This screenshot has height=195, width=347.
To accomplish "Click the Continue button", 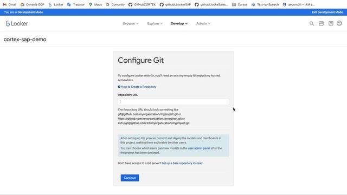I will coord(130,178).
